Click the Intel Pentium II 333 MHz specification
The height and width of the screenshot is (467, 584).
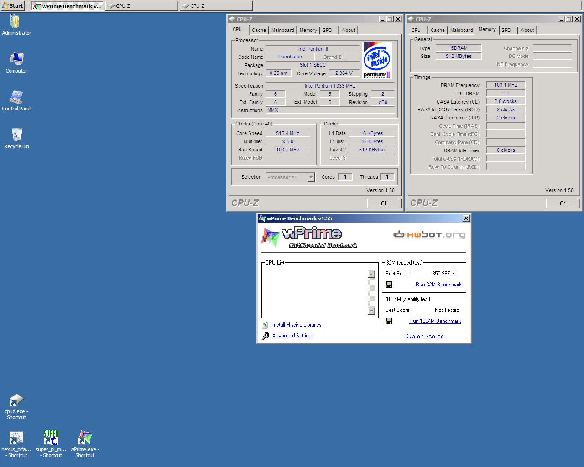tap(330, 86)
